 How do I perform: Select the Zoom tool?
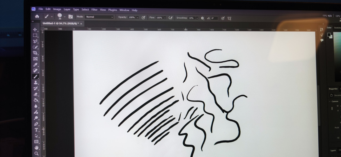click(36, 153)
